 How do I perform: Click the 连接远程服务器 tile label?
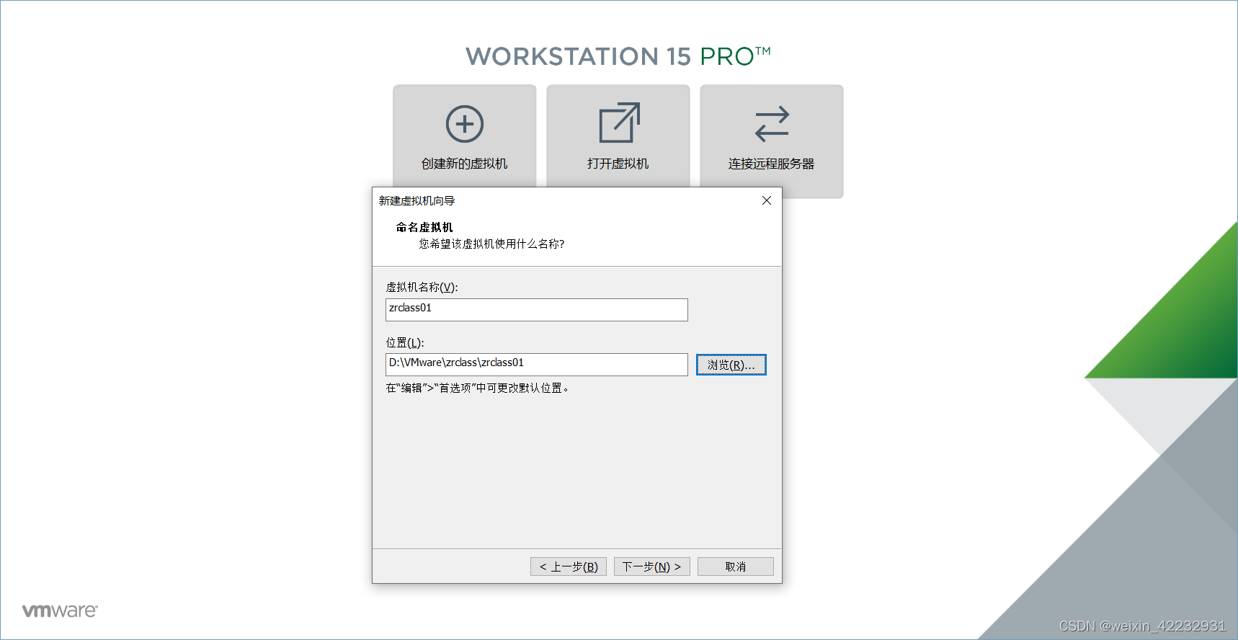tap(772, 164)
